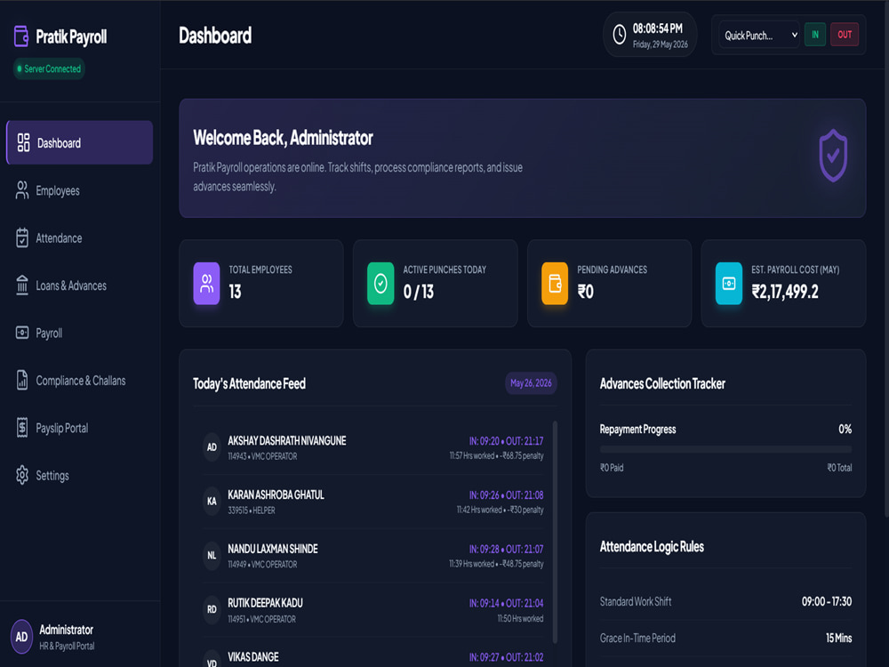Click the Attendance calendar-check icon
Viewport: 889px width, 667px height.
[x=22, y=238]
